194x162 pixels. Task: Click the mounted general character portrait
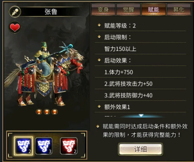(44, 74)
